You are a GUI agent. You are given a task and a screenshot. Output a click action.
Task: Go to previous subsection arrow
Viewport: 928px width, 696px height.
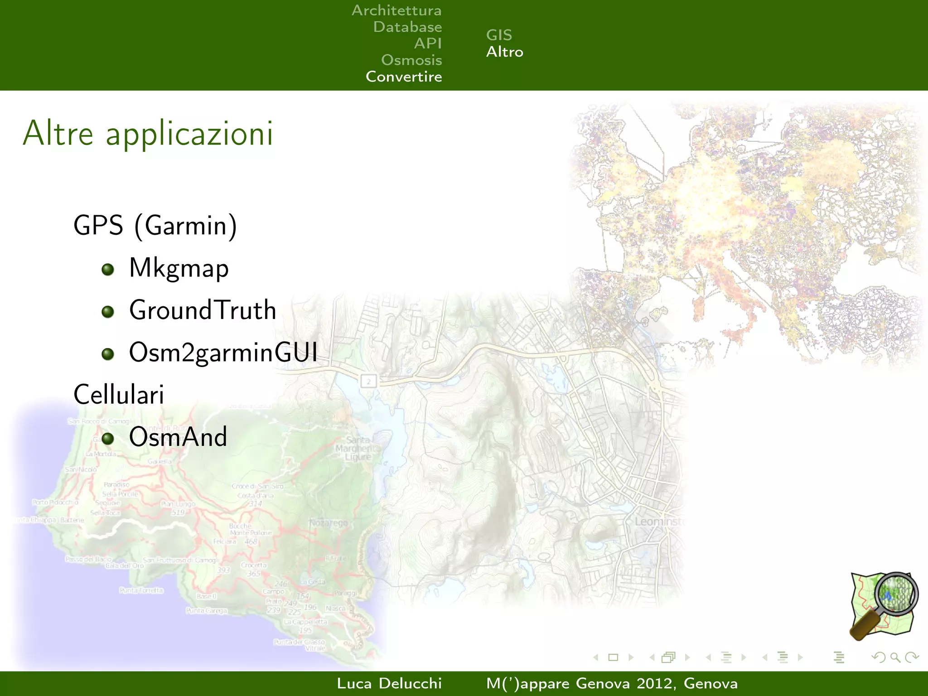click(x=708, y=657)
